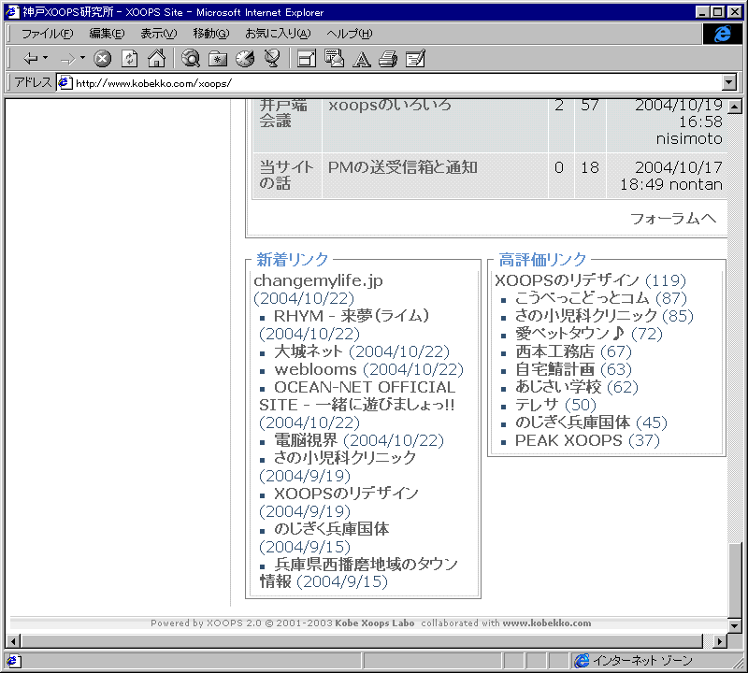This screenshot has height=673, width=748.
Task: Click the www.kobekko.com footer link
Action: pyautogui.click(x=547, y=623)
